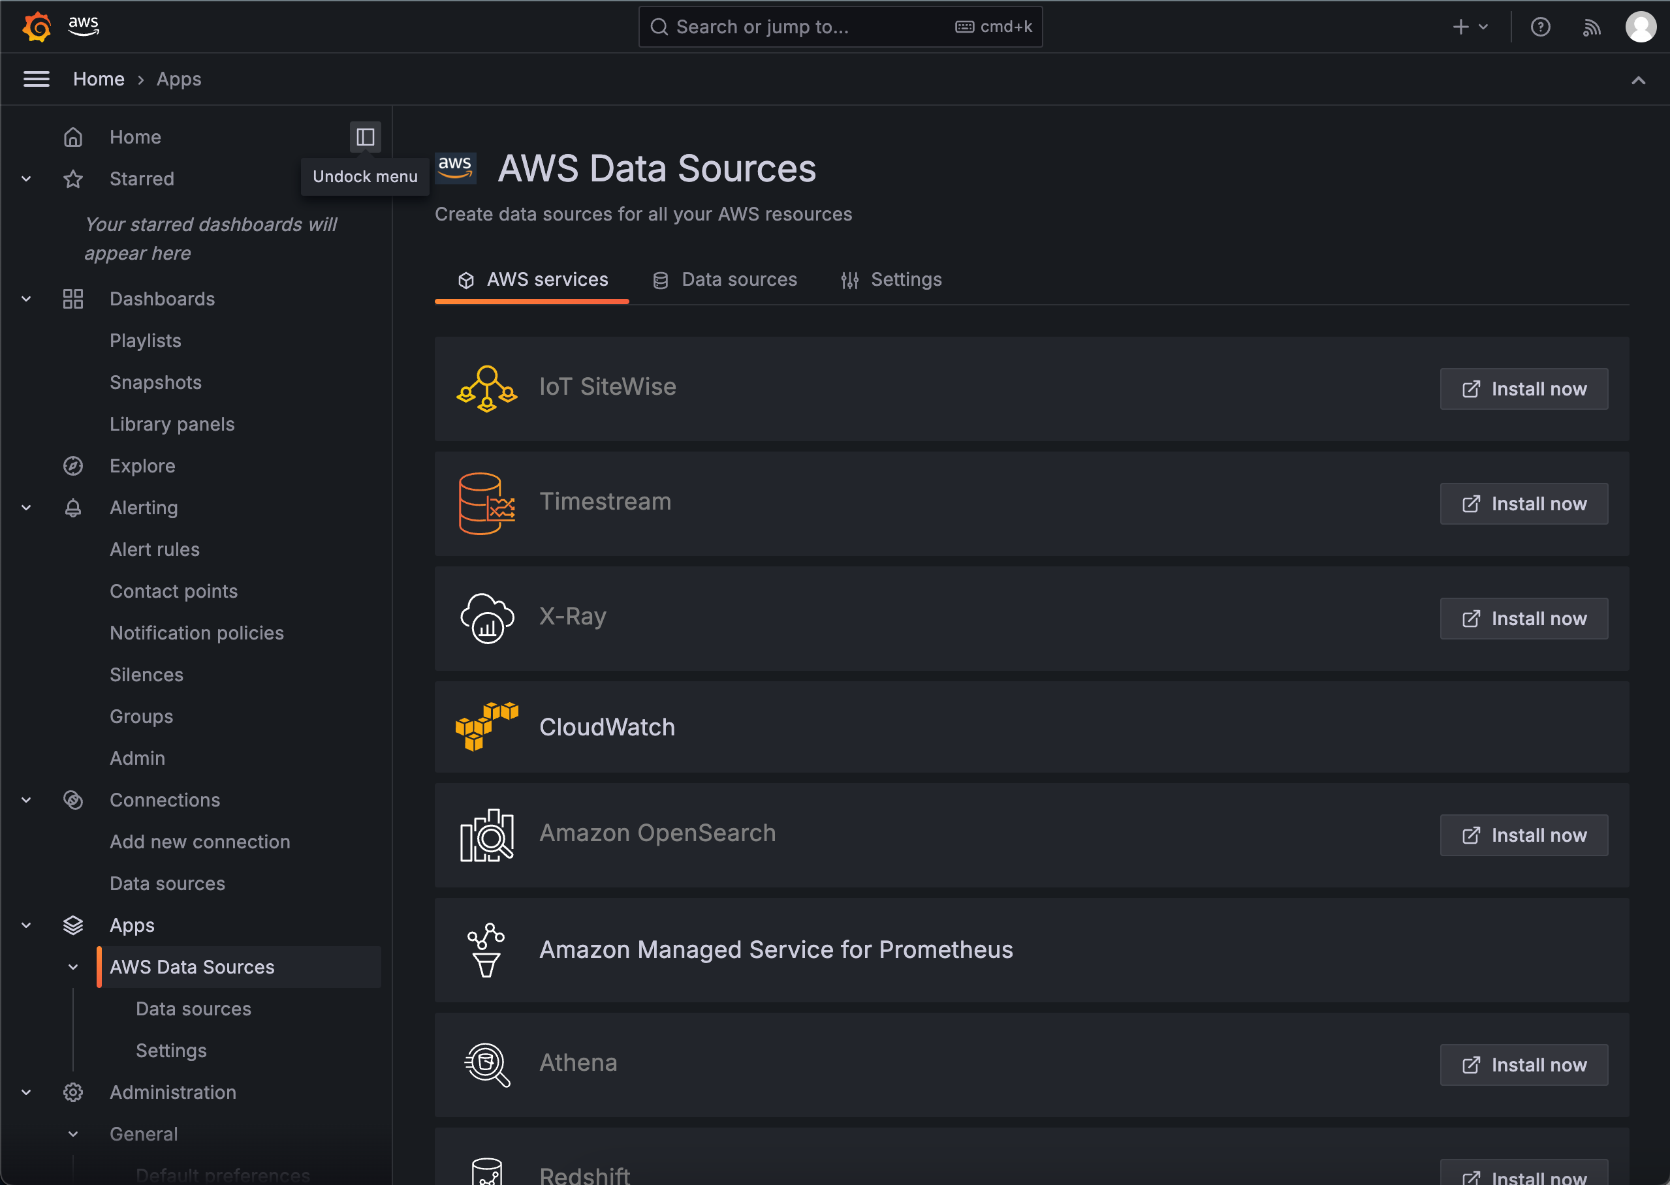Viewport: 1670px width, 1185px height.
Task: Open the news feed RSS icon
Action: [1591, 27]
